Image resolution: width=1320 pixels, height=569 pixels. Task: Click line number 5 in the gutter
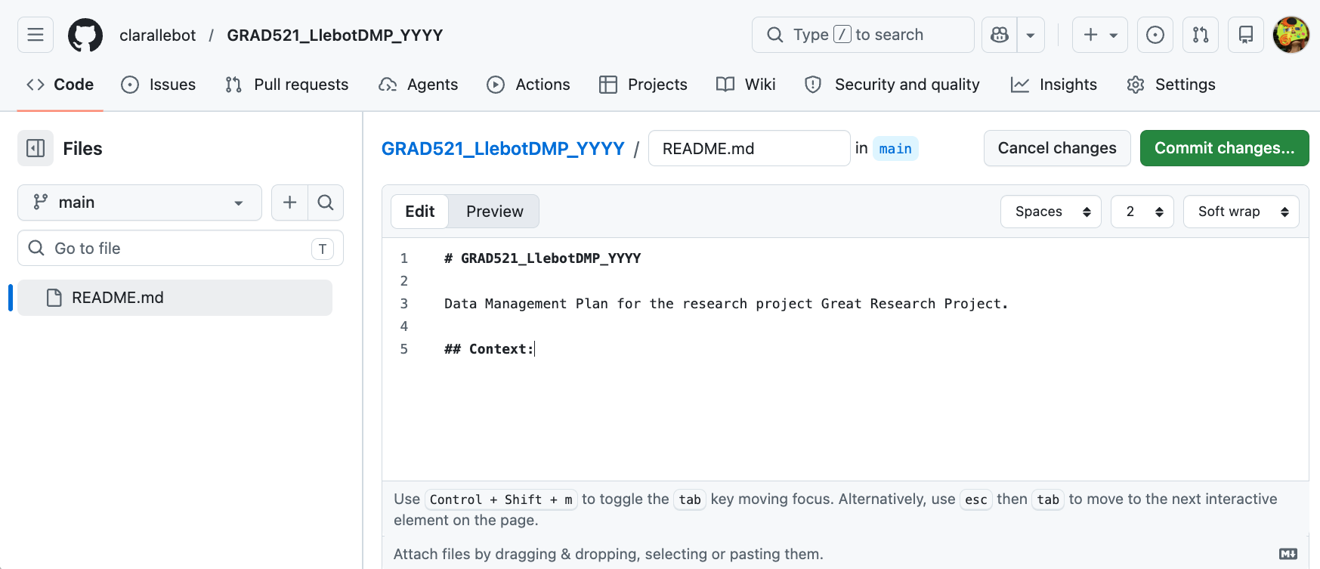click(404, 349)
